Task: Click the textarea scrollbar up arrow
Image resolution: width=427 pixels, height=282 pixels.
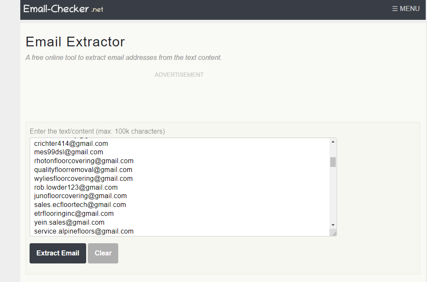Action: 333,142
